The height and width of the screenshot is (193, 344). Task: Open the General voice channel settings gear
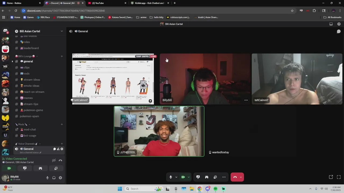point(62,149)
